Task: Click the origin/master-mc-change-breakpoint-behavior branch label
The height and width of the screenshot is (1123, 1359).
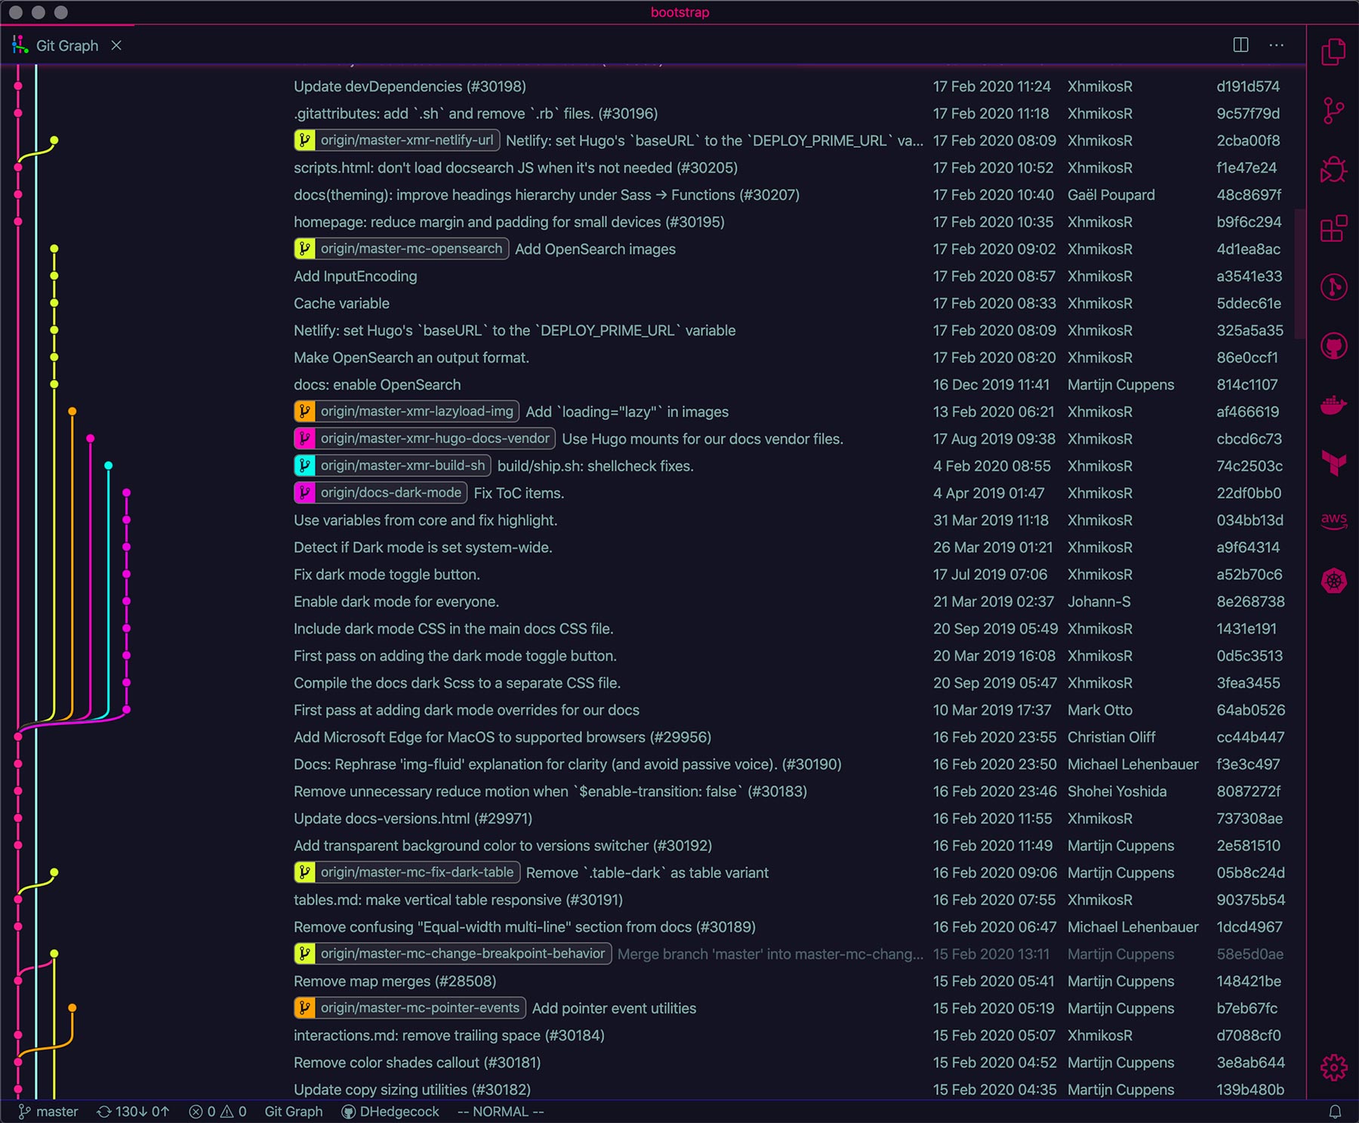Action: point(452,954)
